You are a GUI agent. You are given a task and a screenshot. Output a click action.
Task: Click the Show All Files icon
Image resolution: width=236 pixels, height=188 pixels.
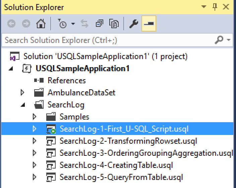115,24
